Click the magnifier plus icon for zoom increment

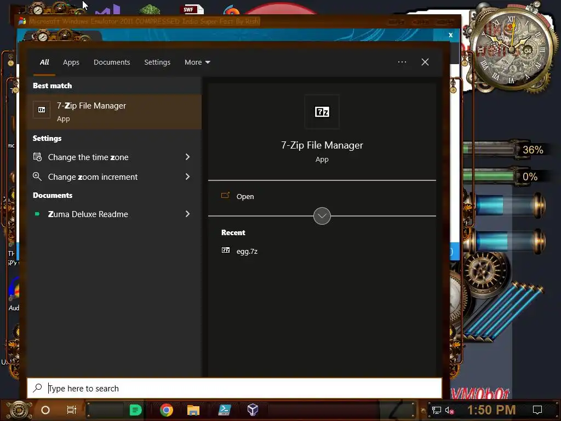pos(37,177)
